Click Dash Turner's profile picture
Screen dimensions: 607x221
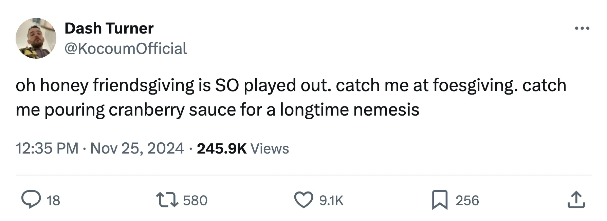pyautogui.click(x=36, y=38)
